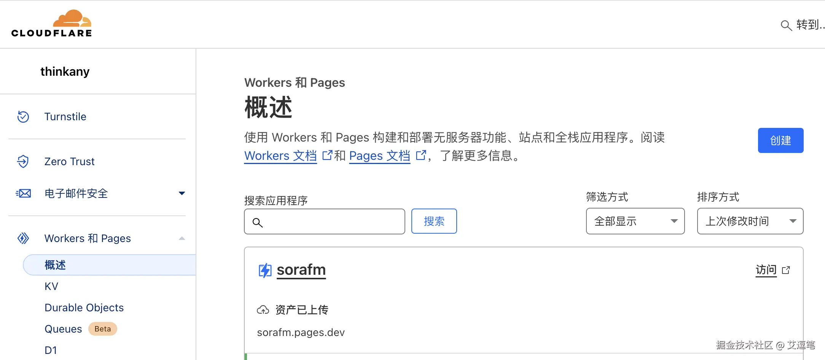Open the Workers 文档 link
The image size is (825, 360).
(280, 156)
